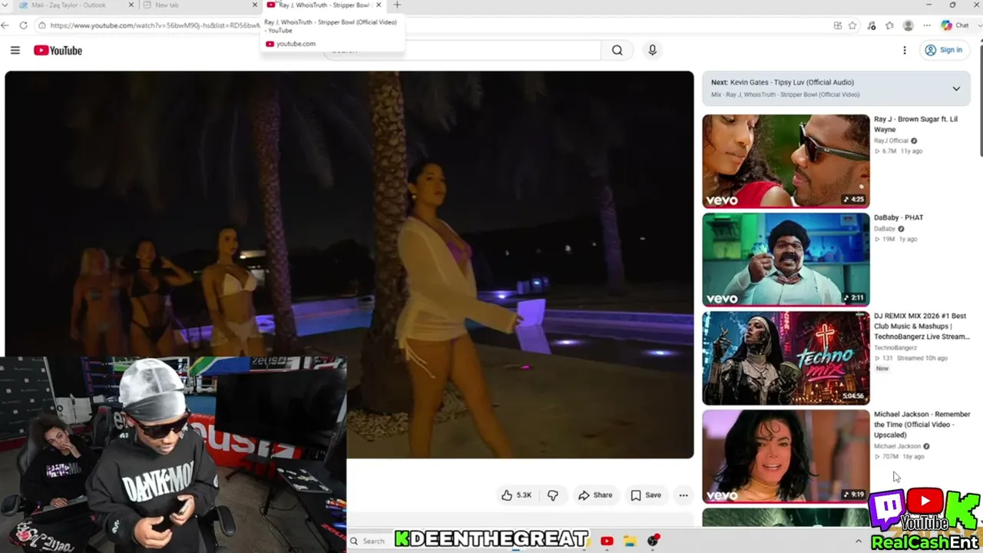Open the favorites icon in browser toolbar
Viewport: 983px width, 553px height.
pos(889,25)
